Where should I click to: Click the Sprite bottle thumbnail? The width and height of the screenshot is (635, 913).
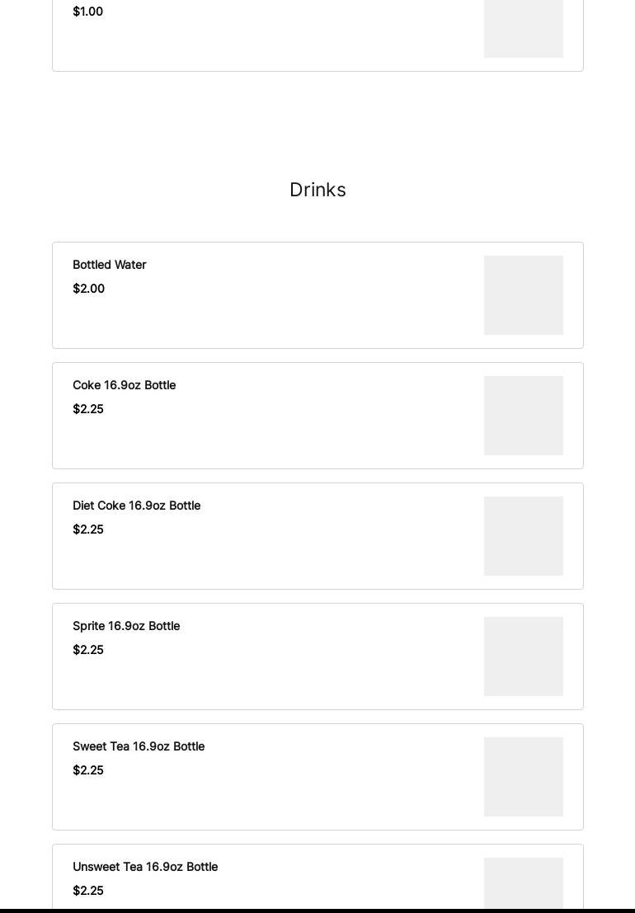524,657
